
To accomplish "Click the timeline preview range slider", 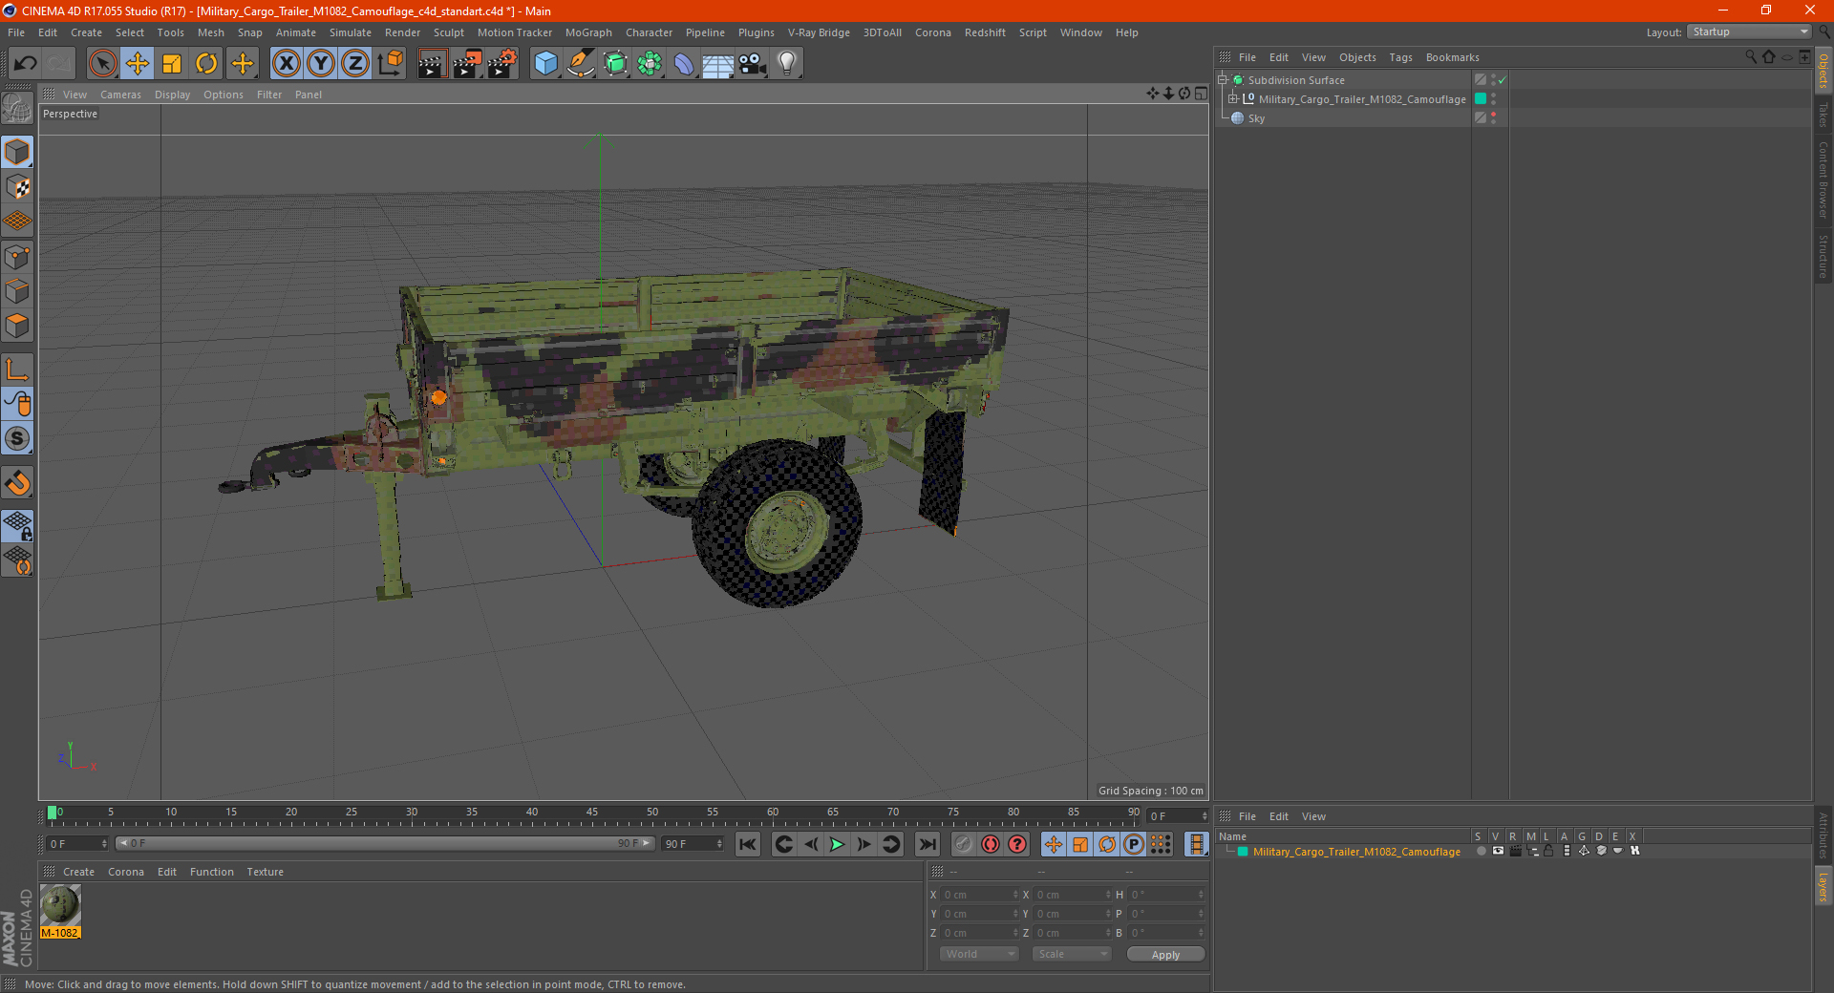I will (x=385, y=843).
